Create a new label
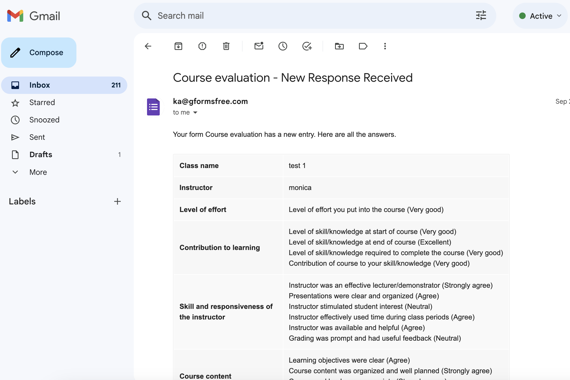Screen dimensions: 570x380 click(117, 201)
